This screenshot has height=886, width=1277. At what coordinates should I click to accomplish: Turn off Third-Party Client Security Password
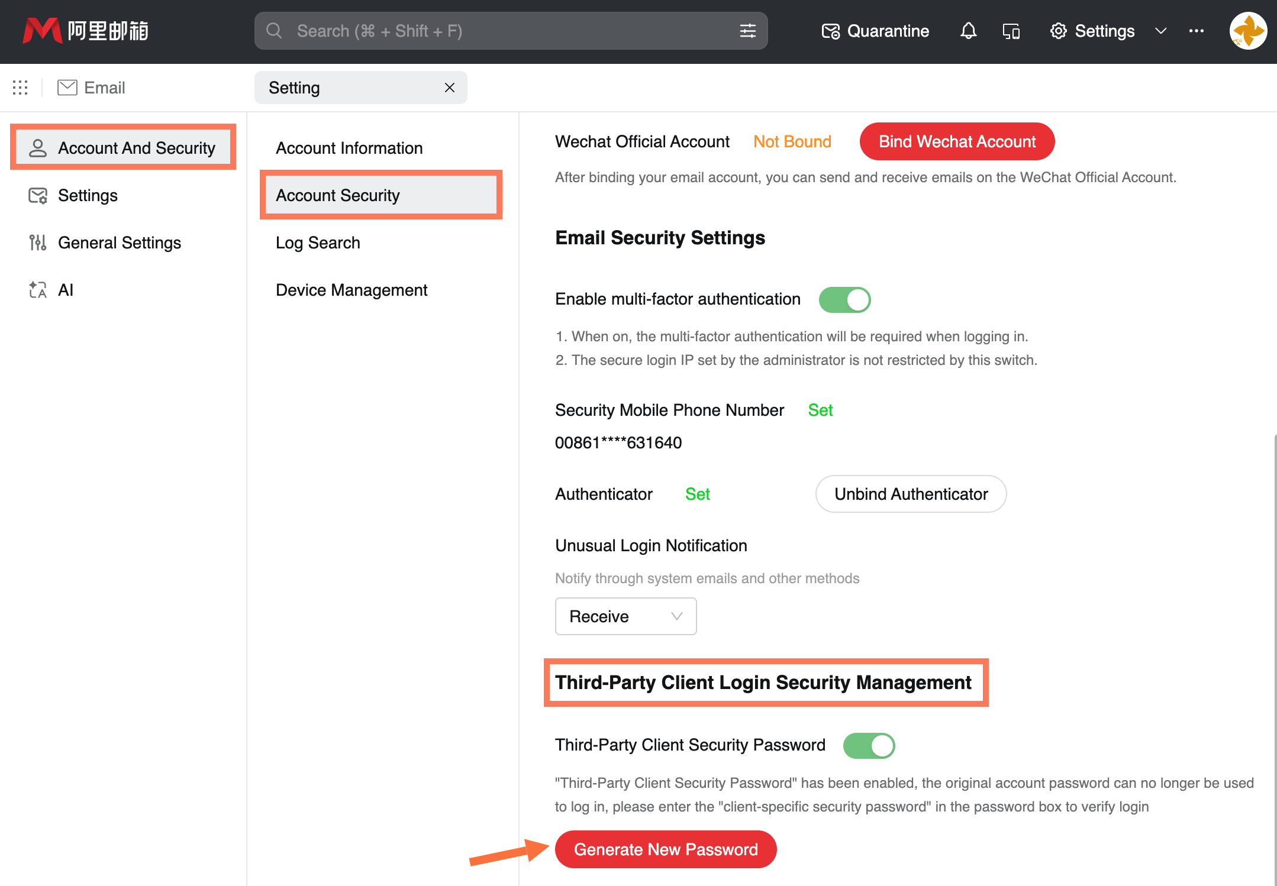869,745
